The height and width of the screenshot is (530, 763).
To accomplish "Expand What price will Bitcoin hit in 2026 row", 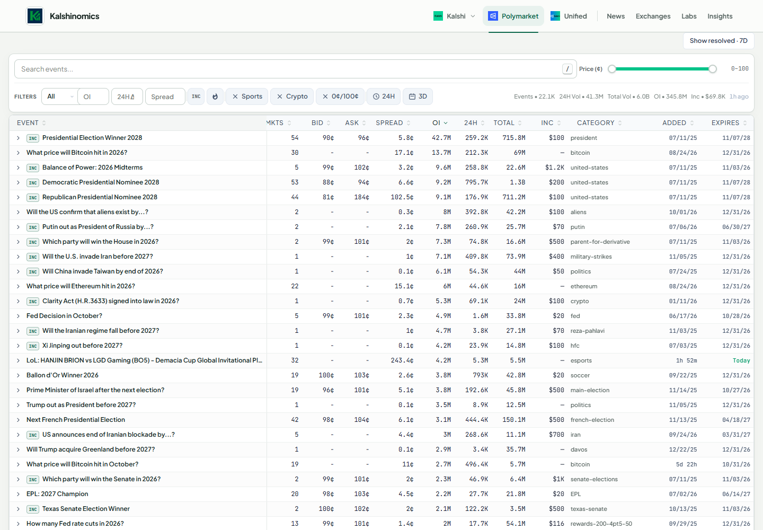I will pyautogui.click(x=18, y=153).
